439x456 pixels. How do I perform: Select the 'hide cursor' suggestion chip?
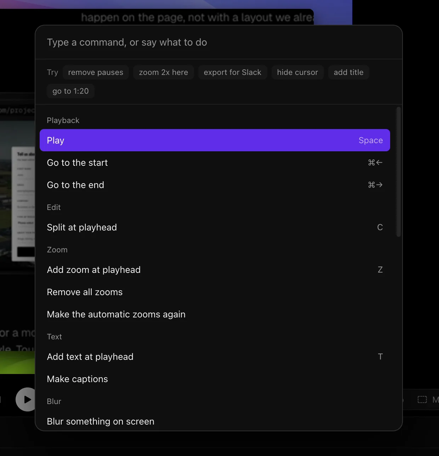(x=297, y=72)
